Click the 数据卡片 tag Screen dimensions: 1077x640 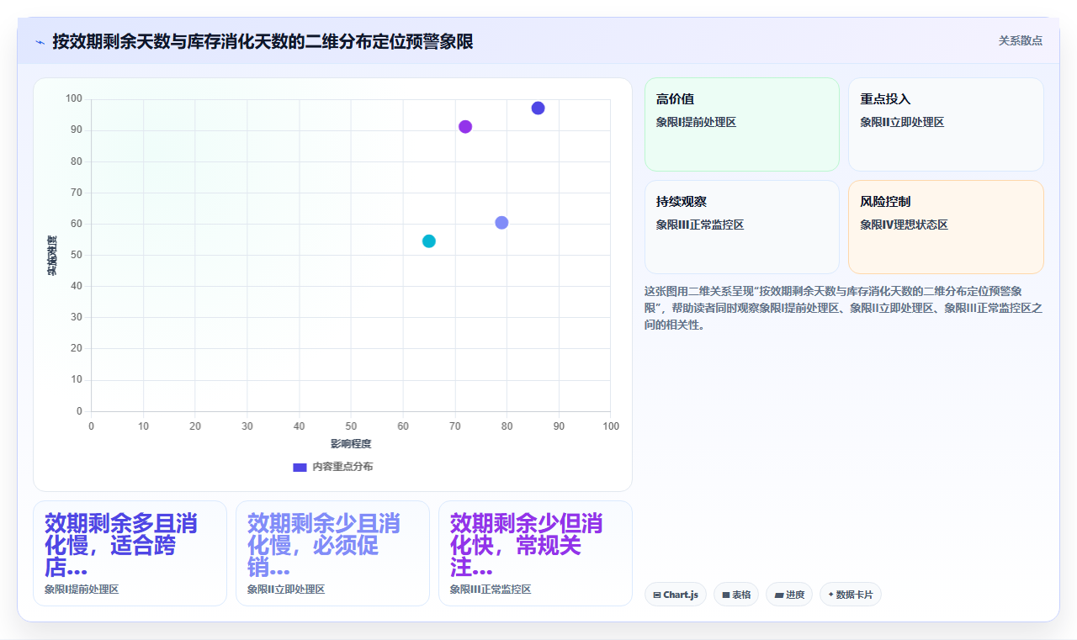851,595
